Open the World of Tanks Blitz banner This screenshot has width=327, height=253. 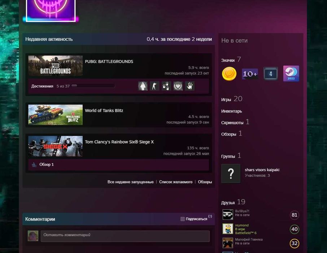56,115
